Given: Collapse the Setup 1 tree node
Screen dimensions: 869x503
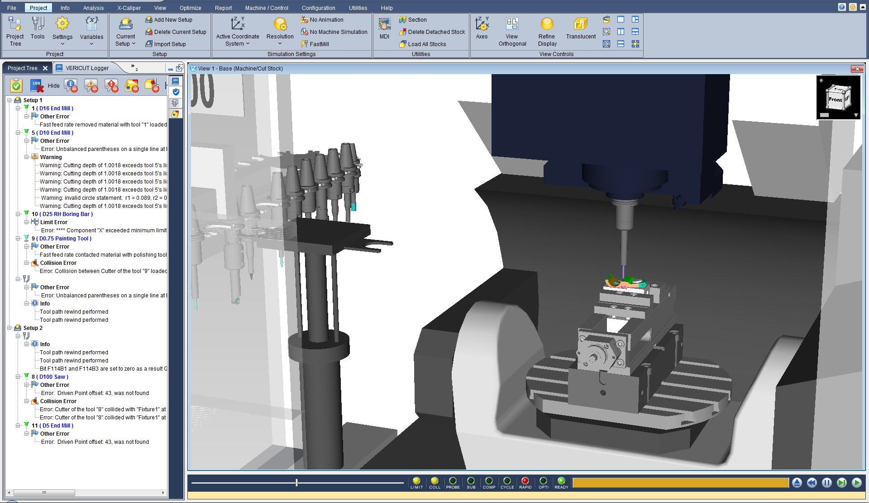Looking at the screenshot, I should coord(10,100).
